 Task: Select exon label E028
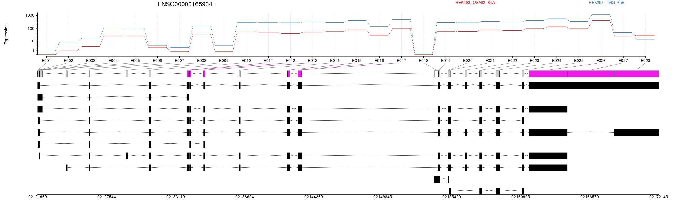click(x=645, y=61)
